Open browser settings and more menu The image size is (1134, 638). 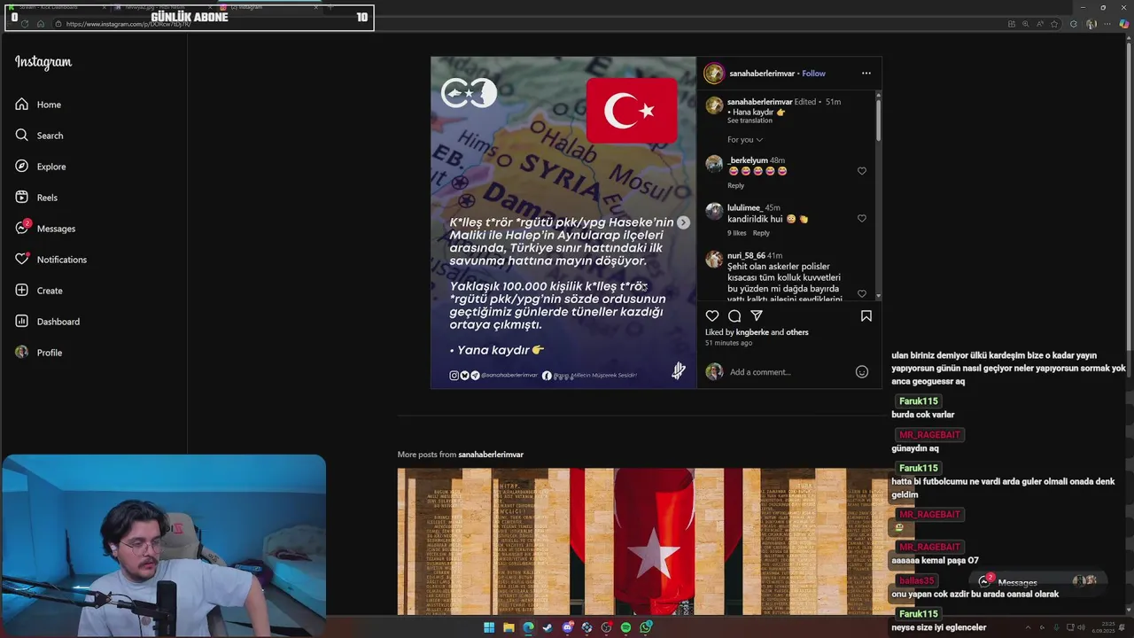[x=1108, y=24]
